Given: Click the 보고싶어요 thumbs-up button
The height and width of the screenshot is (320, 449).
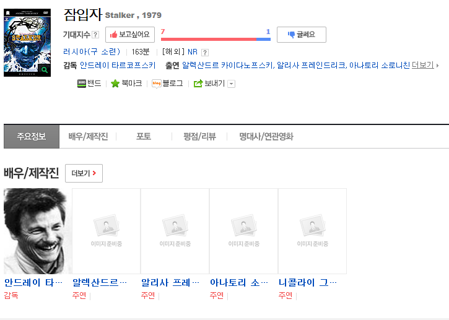Looking at the screenshot, I should pos(130,35).
